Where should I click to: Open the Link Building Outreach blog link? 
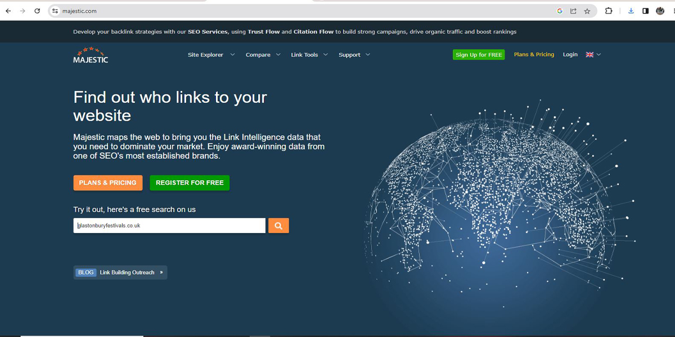127,272
